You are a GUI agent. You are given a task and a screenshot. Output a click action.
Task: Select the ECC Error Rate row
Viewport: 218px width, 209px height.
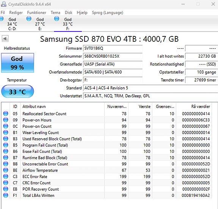point(107,176)
